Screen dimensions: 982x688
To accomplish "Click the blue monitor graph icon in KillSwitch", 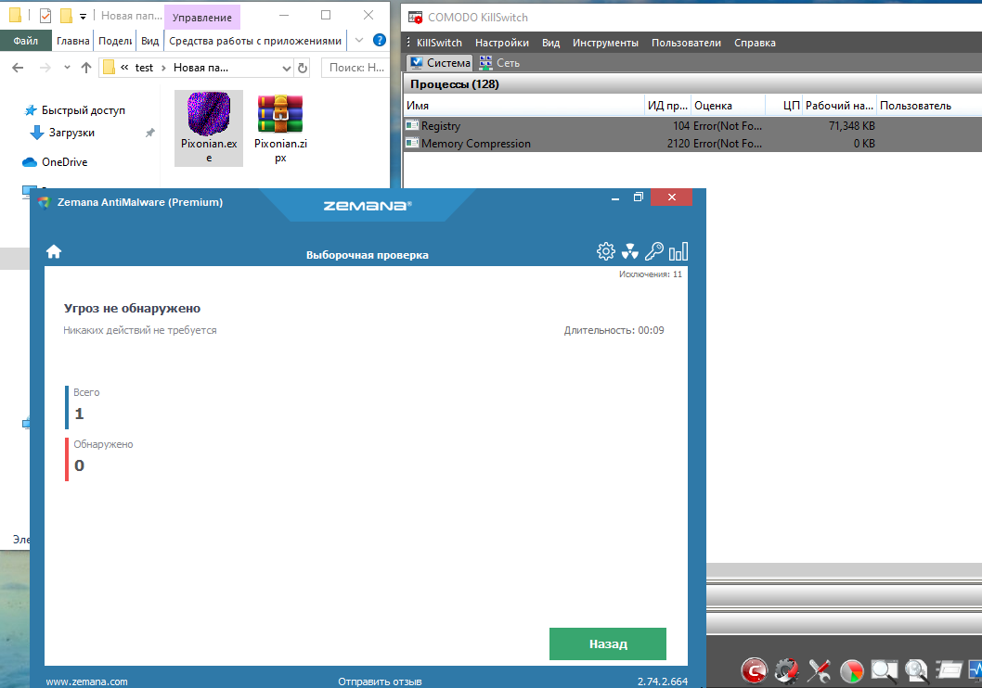I will click(976, 669).
